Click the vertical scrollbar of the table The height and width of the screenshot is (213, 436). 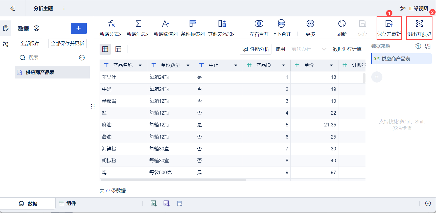tap(364, 78)
